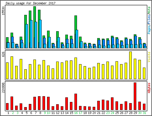Click the red 'KBytes' legend label
This screenshot has width=152, height=116.
click(149, 88)
